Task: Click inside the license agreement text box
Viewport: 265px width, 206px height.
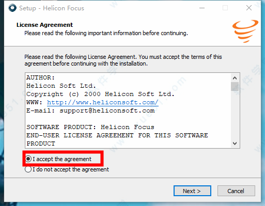Action: 128,110
